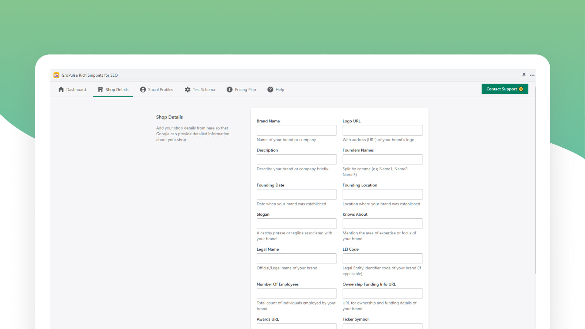Open the three-dot more options menu
The height and width of the screenshot is (329, 585).
532,75
